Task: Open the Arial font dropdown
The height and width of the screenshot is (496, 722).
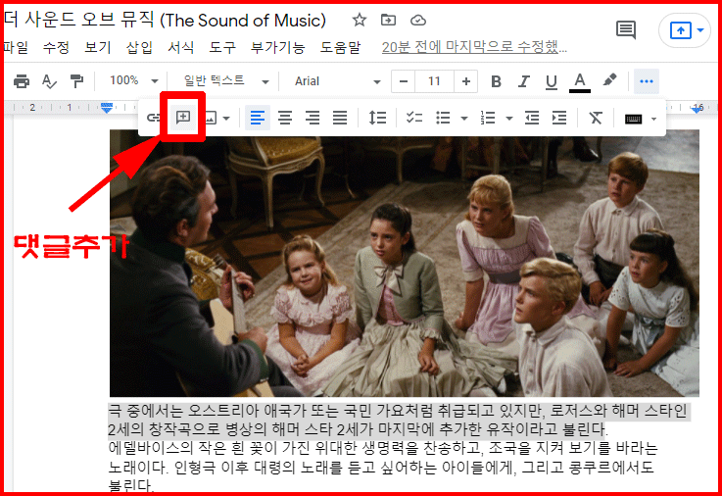Action: pyautogui.click(x=338, y=81)
